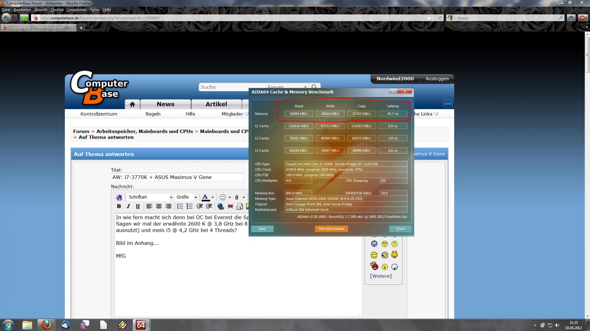Click Start Benchmark in AIDA64 window
This screenshot has width=590, height=331.
tap(331, 229)
